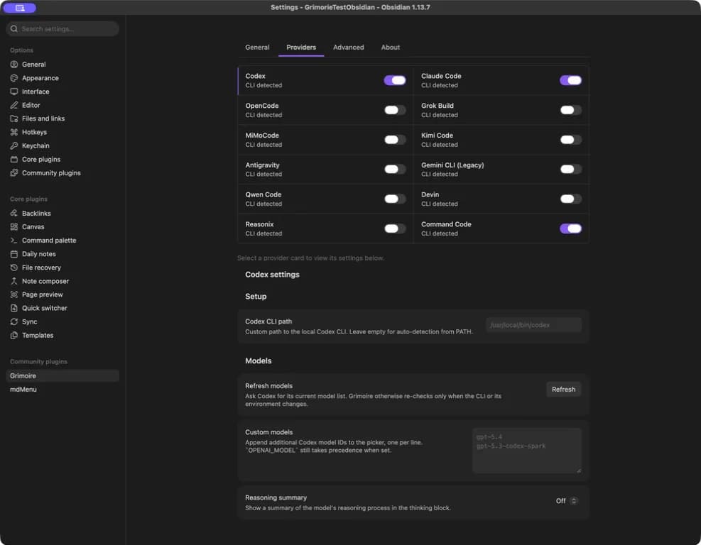Open Grimoire in Community plugins list
This screenshot has height=545, width=701.
pos(63,375)
